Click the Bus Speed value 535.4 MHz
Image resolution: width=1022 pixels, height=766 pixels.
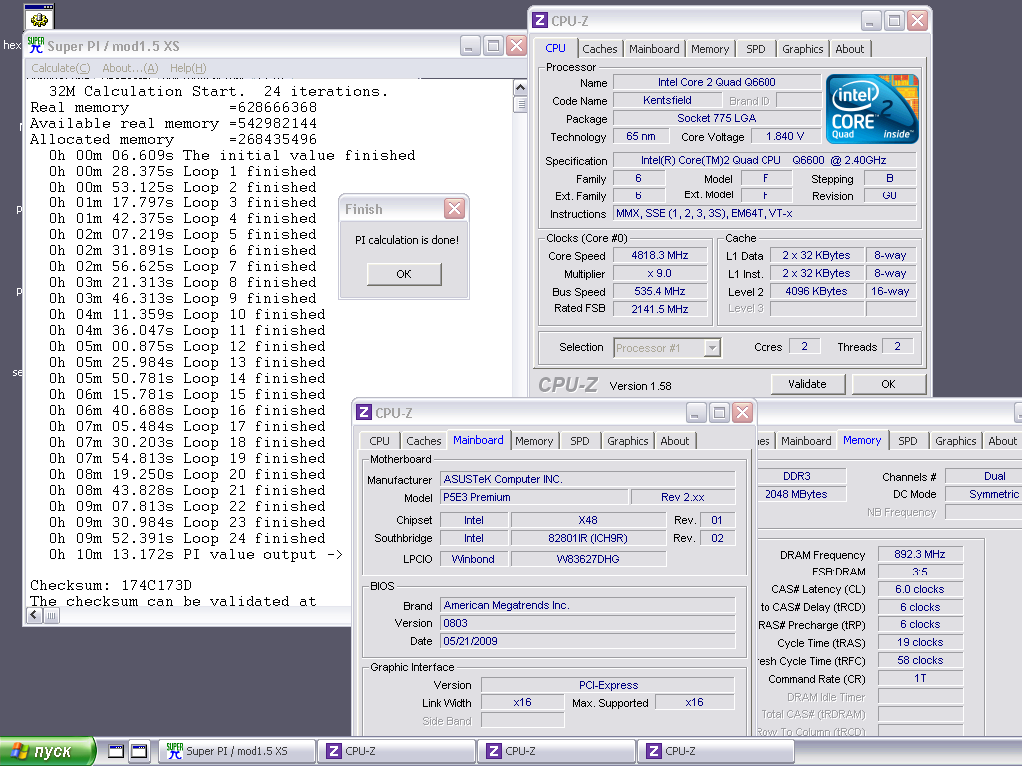pyautogui.click(x=660, y=292)
